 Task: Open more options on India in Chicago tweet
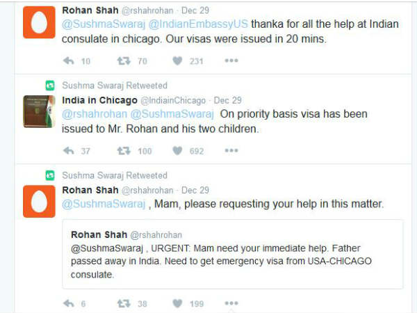(231, 150)
